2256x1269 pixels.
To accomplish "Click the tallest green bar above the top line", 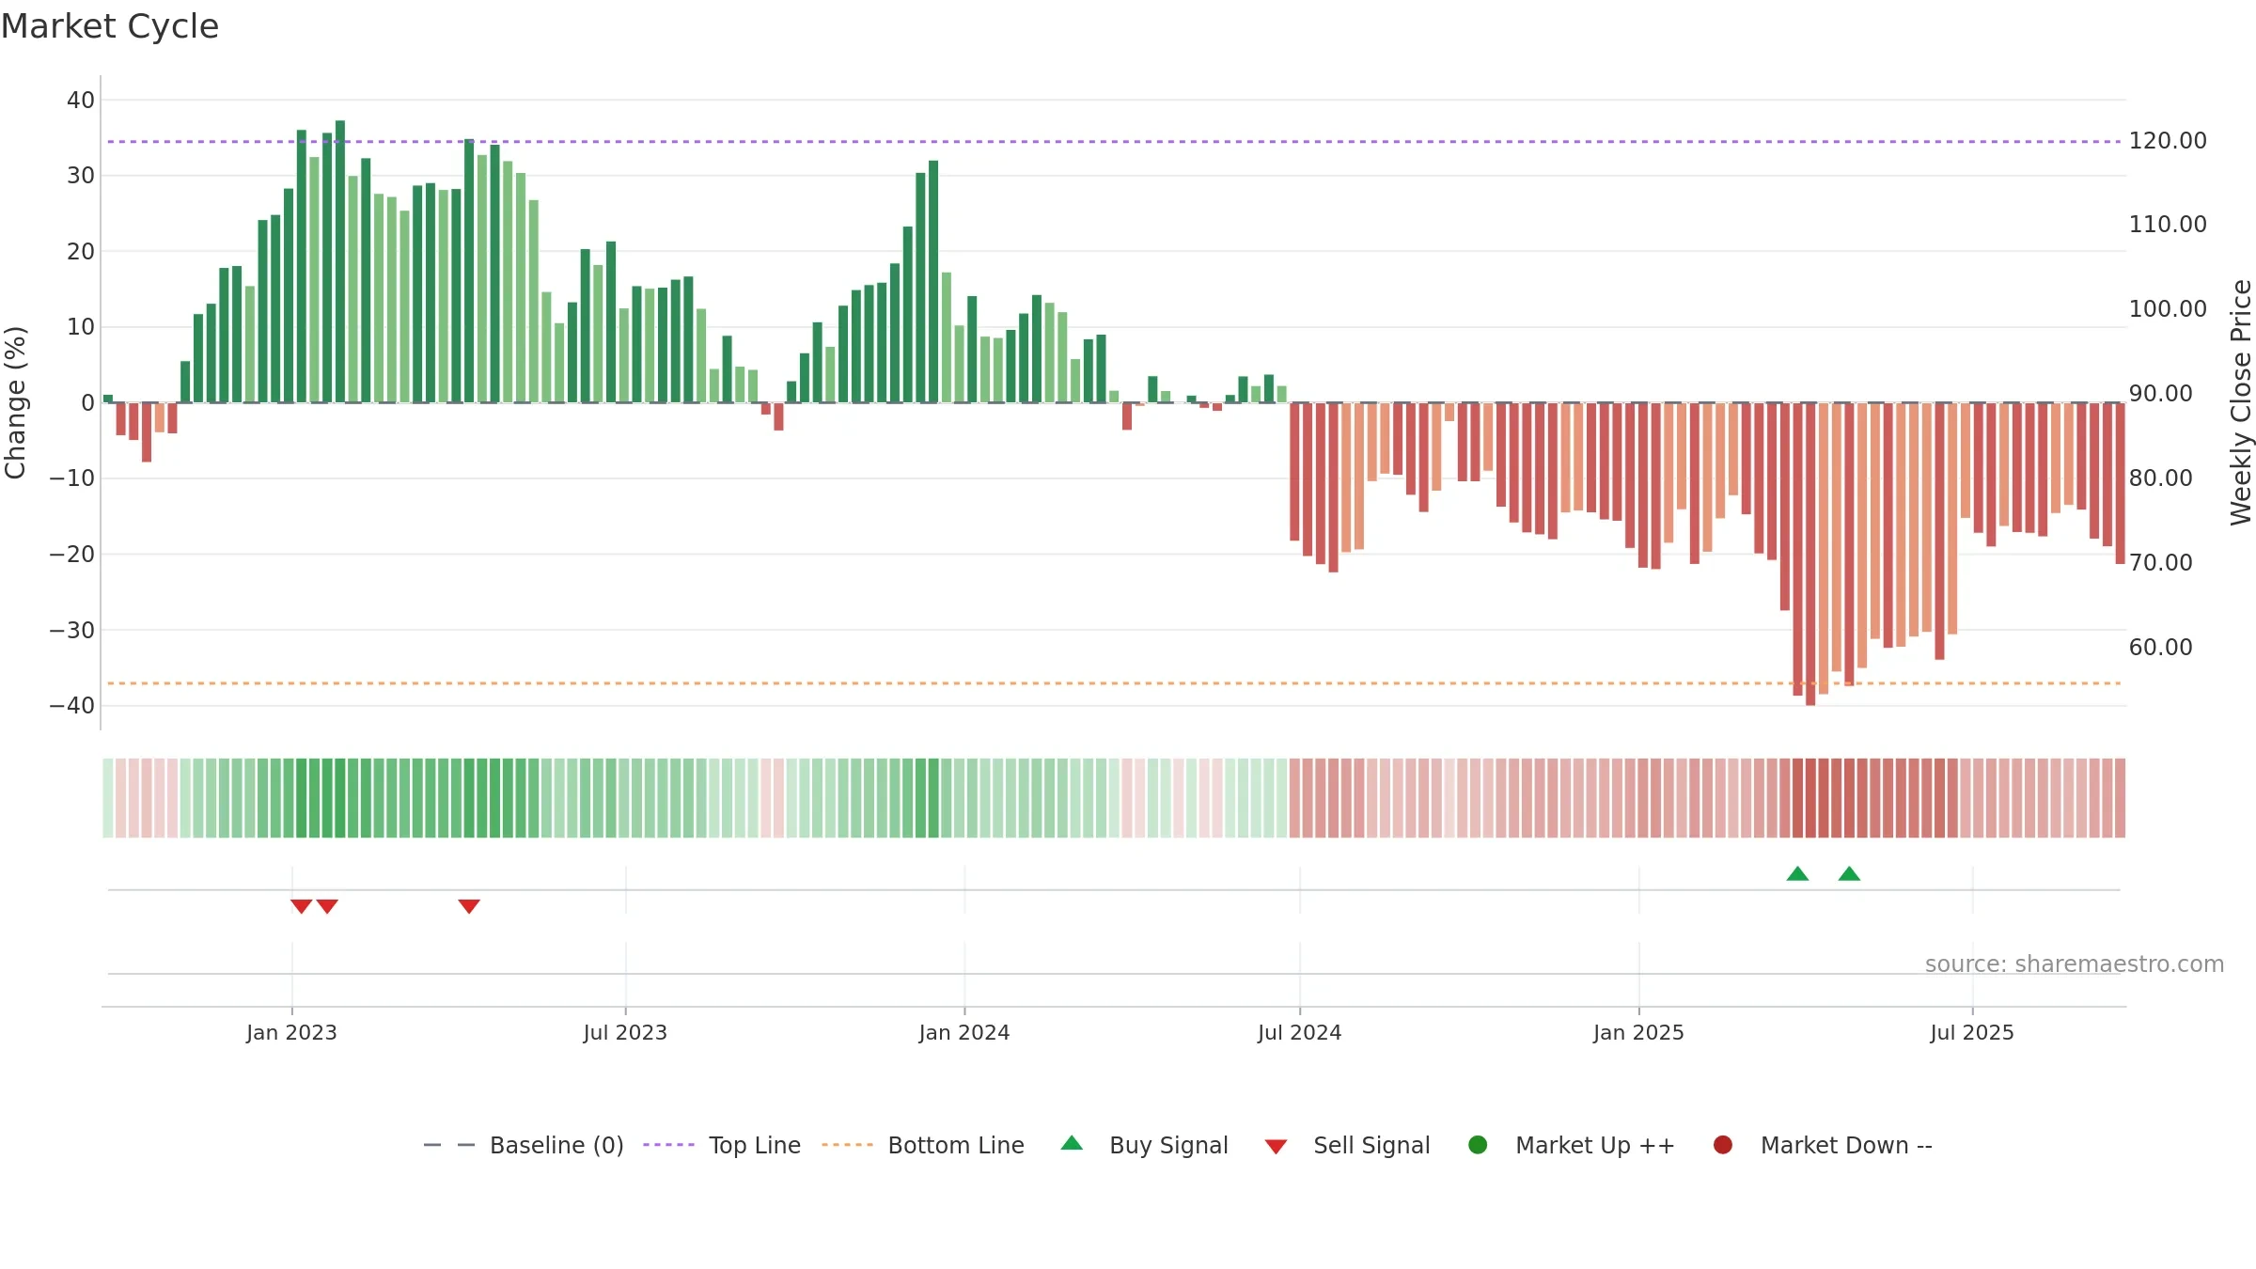I will coord(340,261).
